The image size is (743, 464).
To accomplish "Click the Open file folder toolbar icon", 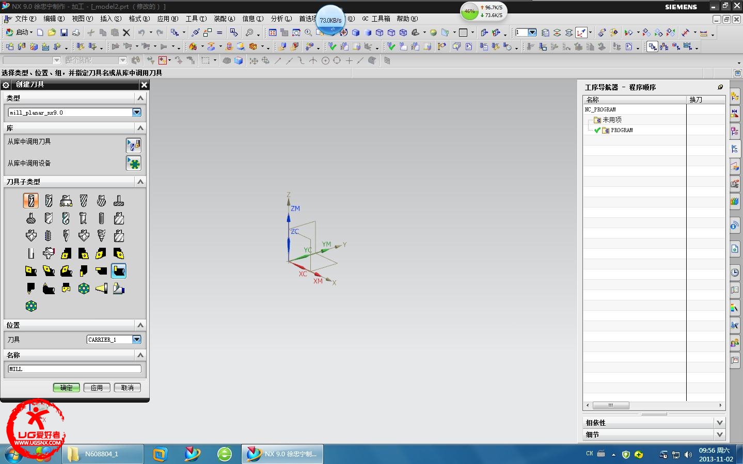I will [x=52, y=33].
